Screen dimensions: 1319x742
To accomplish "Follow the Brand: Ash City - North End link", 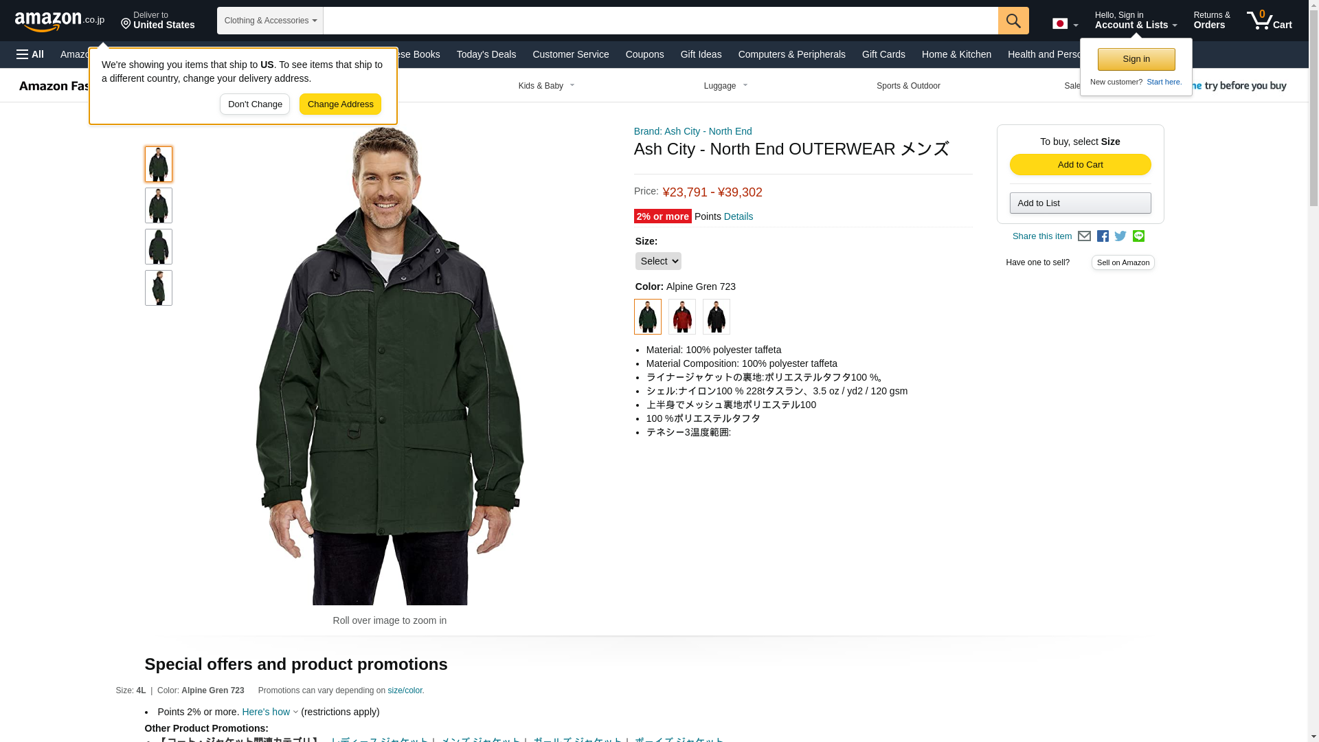I will click(692, 131).
